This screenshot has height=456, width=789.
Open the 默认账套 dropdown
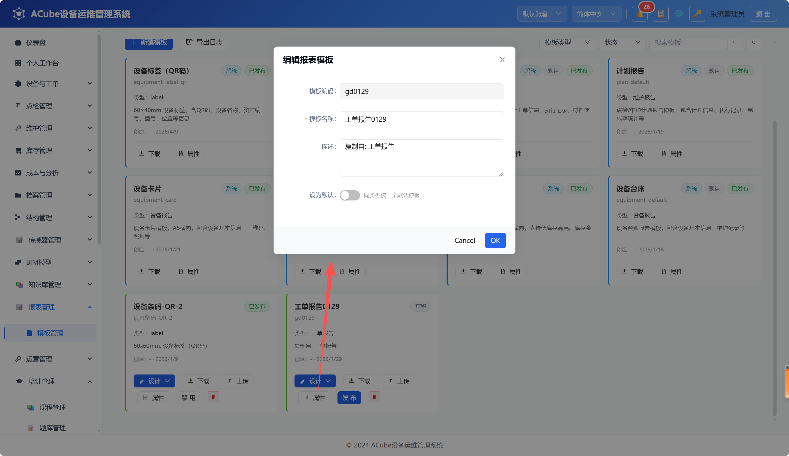[x=542, y=14]
